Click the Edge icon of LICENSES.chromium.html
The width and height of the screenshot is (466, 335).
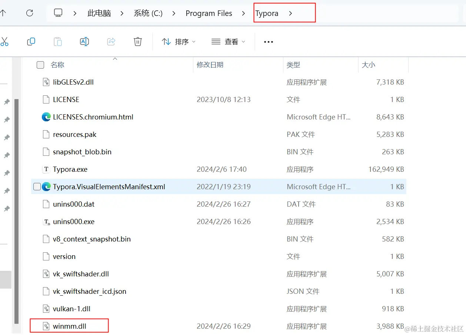(x=46, y=117)
